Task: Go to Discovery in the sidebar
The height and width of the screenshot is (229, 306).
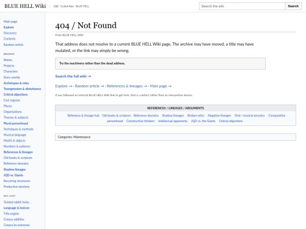Action: tap(10, 33)
